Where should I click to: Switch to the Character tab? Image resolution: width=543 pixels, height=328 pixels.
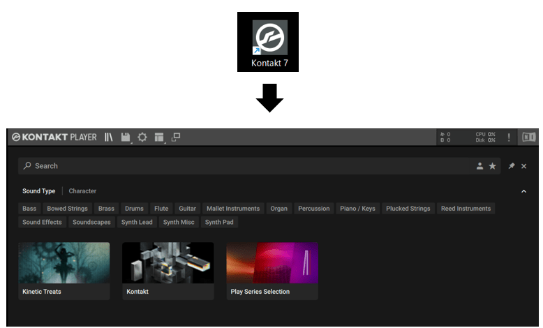82,191
